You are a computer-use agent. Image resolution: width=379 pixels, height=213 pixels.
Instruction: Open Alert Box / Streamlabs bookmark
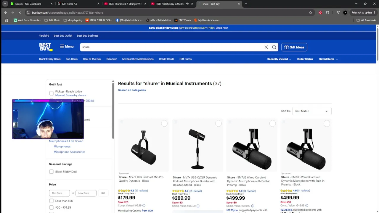coord(27,20)
